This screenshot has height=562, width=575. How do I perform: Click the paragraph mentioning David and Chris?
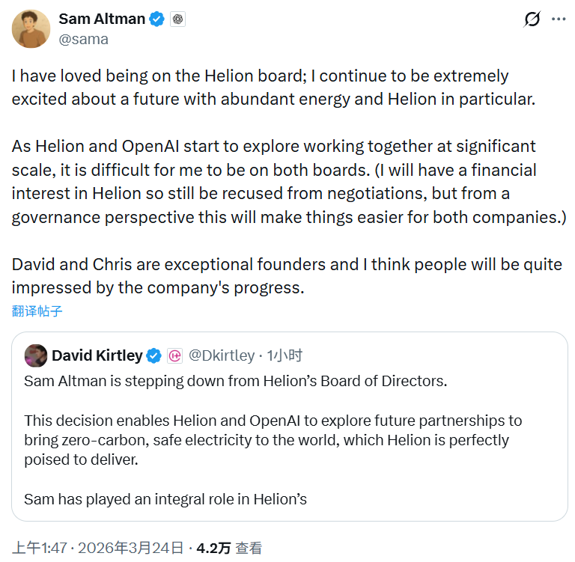[x=287, y=276]
